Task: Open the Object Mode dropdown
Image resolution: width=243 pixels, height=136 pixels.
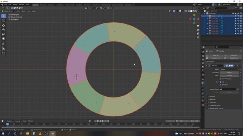Action: coord(8,11)
